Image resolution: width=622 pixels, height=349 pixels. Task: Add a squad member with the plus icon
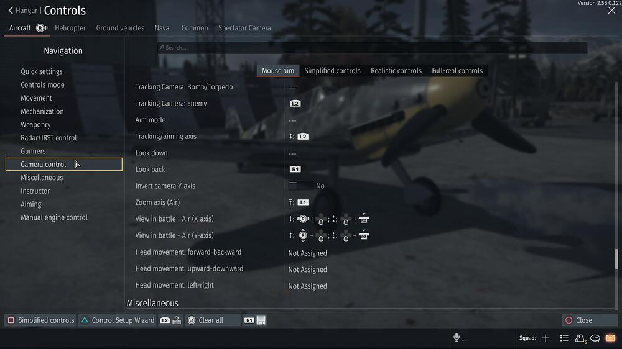545,338
